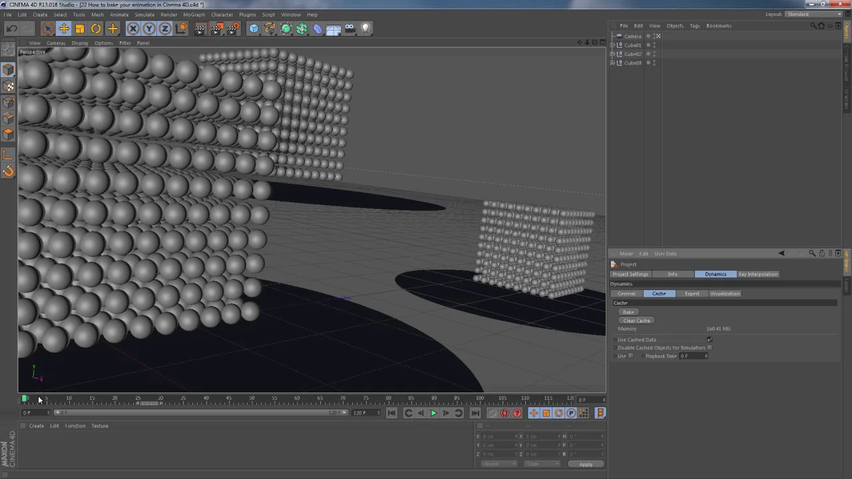This screenshot has height=479, width=852.
Task: Open the Layout dropdown showing Standard
Action: [x=813, y=14]
